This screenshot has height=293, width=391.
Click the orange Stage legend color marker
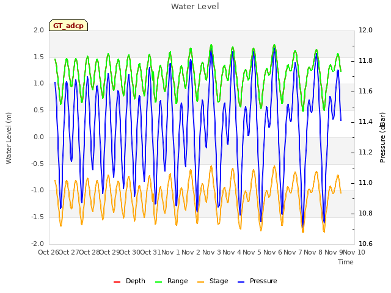click(x=201, y=282)
